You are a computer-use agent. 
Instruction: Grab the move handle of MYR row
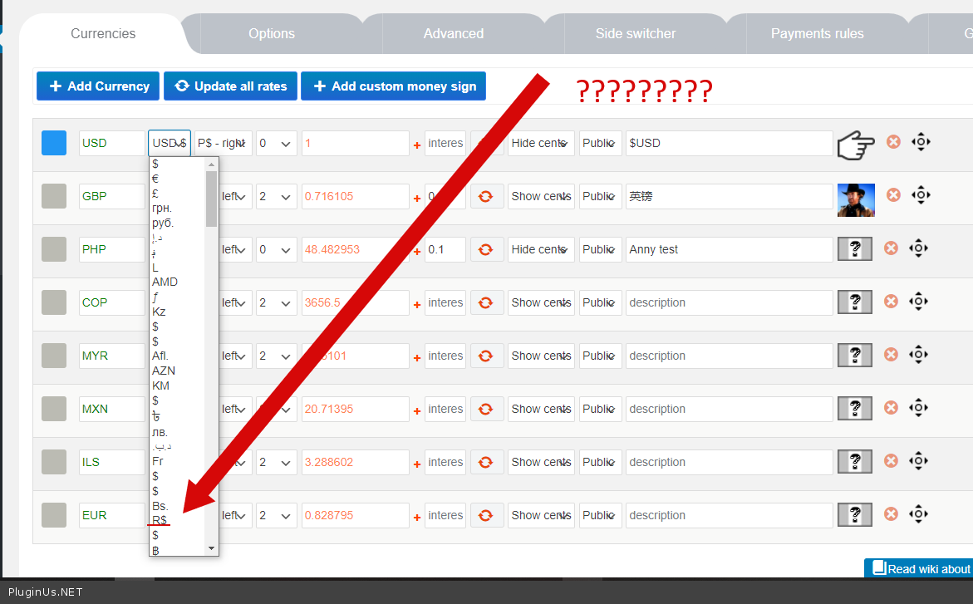[x=918, y=355]
